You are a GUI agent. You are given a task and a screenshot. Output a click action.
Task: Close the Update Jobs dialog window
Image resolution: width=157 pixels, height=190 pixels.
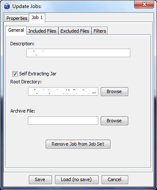pos(144,5)
